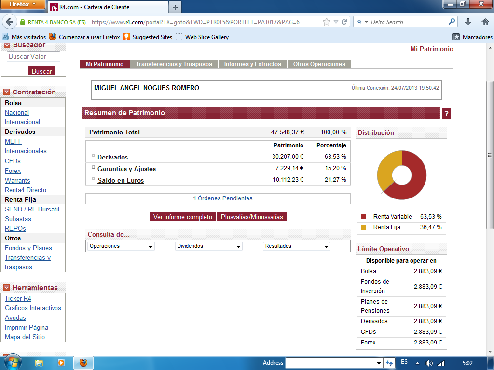Open the Operaciones dropdown

pyautogui.click(x=121, y=246)
